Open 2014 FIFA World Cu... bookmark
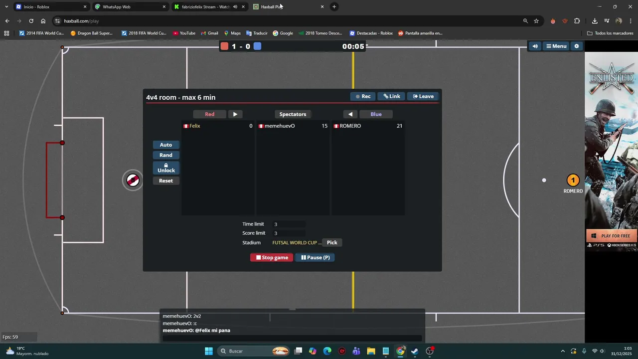Image resolution: width=638 pixels, height=359 pixels. tap(41, 33)
